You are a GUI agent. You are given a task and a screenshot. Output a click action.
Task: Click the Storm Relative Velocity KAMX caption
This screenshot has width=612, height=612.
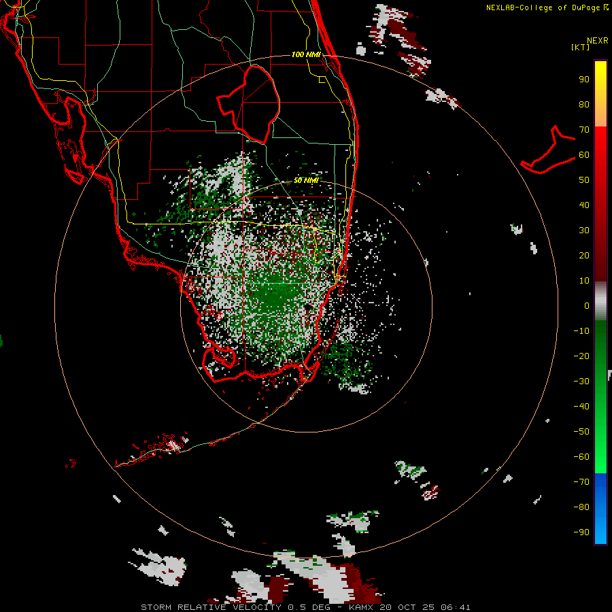(305, 607)
